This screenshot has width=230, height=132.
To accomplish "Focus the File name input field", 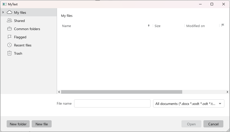I will tap(112, 103).
